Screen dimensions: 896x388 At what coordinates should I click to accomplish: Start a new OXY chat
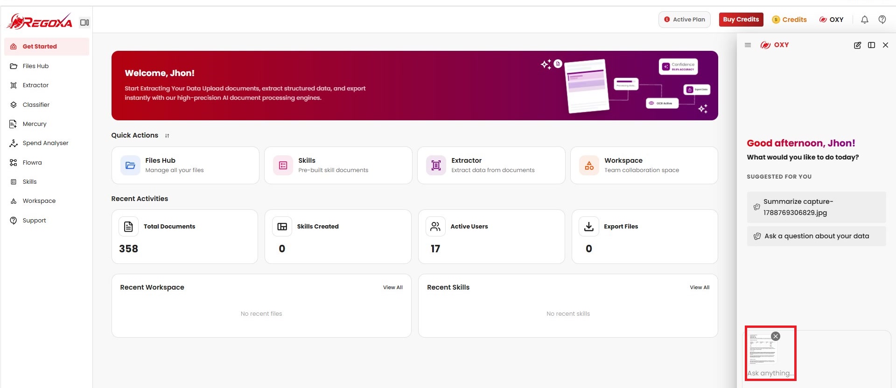tap(858, 45)
